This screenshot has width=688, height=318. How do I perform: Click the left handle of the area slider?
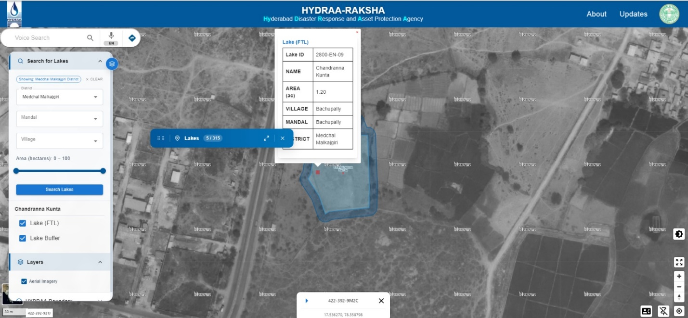pyautogui.click(x=16, y=171)
